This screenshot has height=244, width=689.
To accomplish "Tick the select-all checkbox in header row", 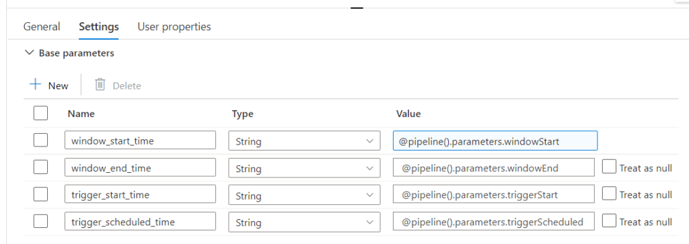I will click(x=40, y=113).
